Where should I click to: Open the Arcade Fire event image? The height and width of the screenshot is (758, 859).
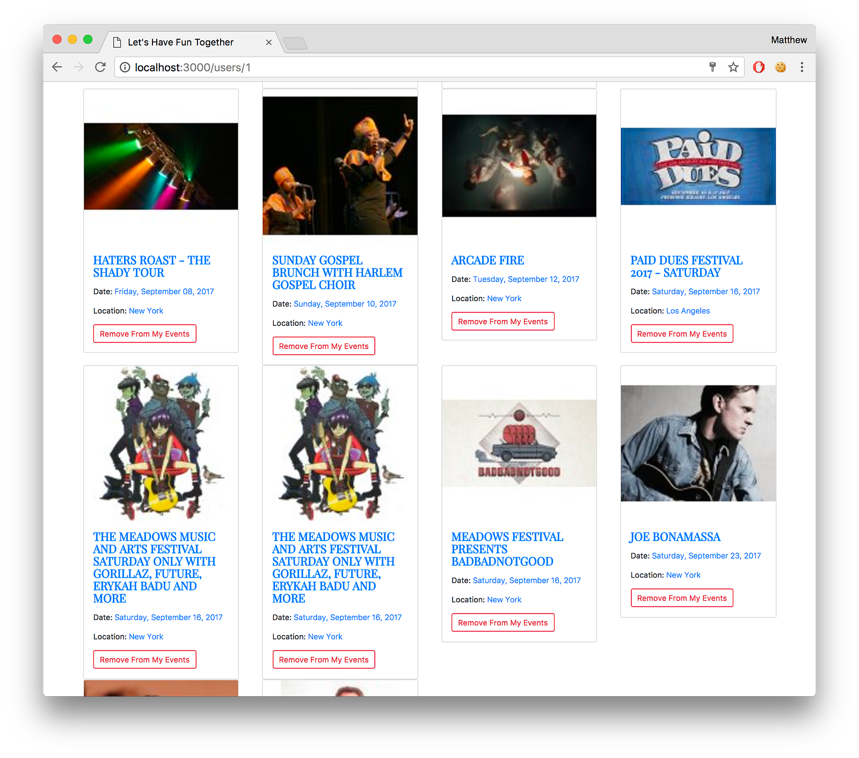[x=519, y=166]
